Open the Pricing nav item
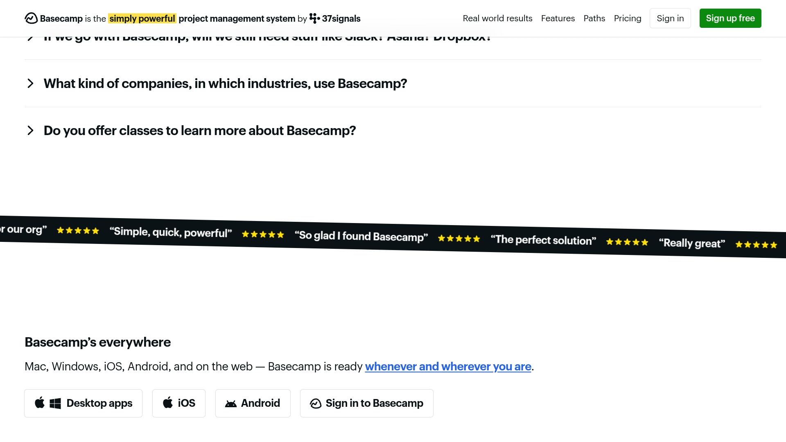 [x=628, y=18]
